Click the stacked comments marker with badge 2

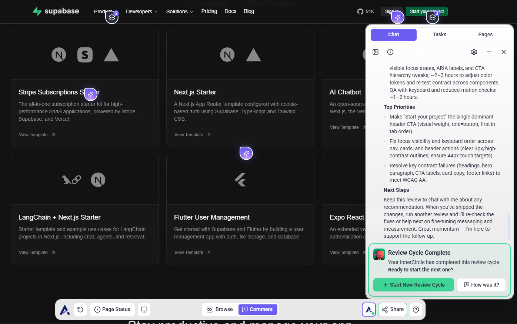[x=112, y=17]
